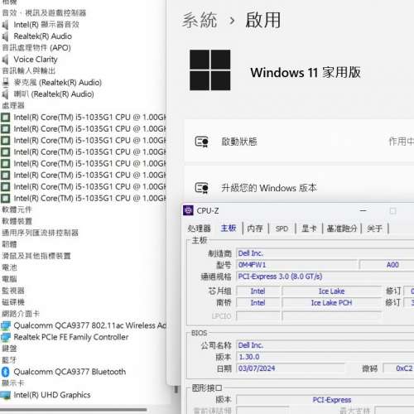Expand the 軟體元件 category
414x414 pixels.
tap(17, 209)
